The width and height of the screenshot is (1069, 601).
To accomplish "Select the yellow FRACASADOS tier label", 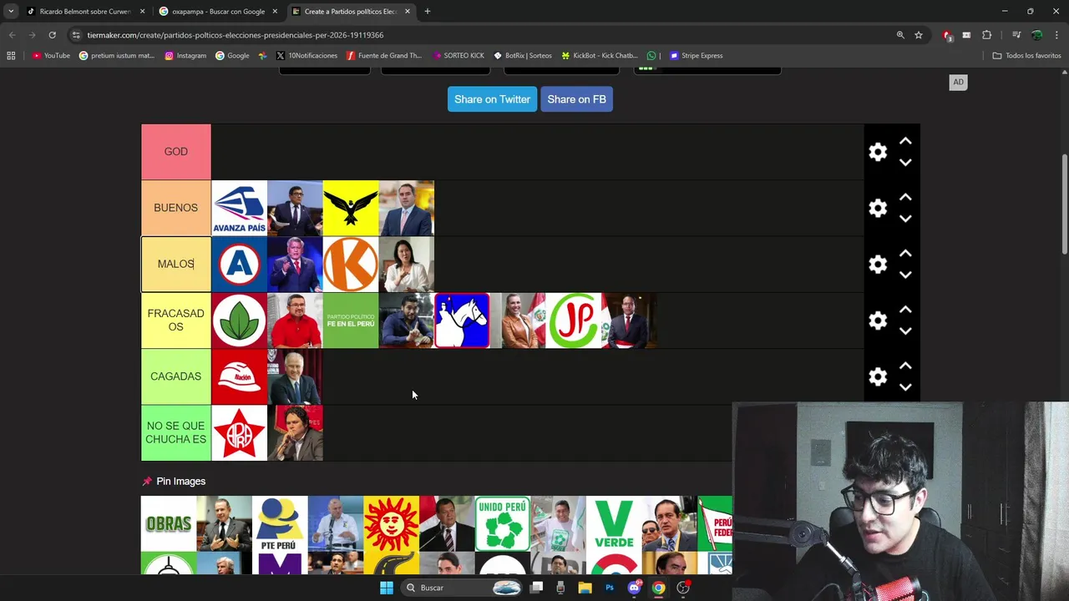I will coord(176,321).
